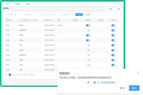The width and height of the screenshot is (143, 95).
Task: Open the 选择数据范围 dropdown
Action: click(x=68, y=15)
